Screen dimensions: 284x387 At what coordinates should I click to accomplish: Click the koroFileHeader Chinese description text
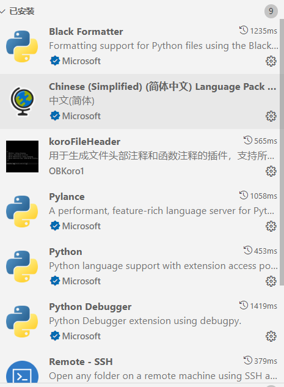161,156
